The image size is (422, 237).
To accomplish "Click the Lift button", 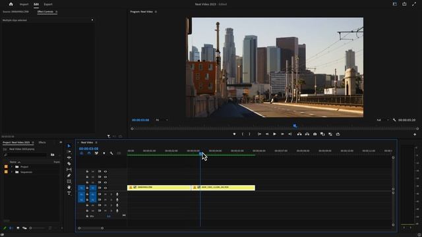I will (x=299, y=134).
